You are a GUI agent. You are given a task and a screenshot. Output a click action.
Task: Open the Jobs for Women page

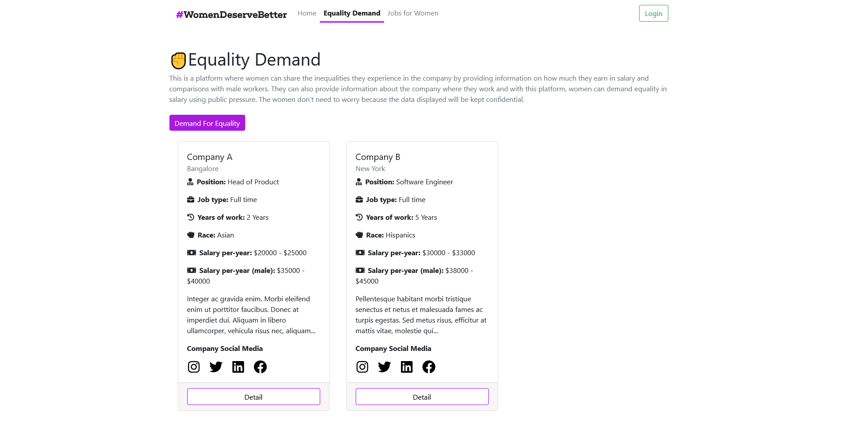click(412, 13)
